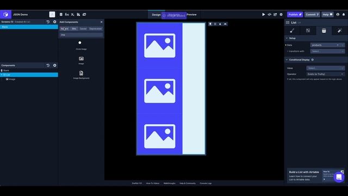
Task: Select the List row in Components tree
Action: point(29,75)
